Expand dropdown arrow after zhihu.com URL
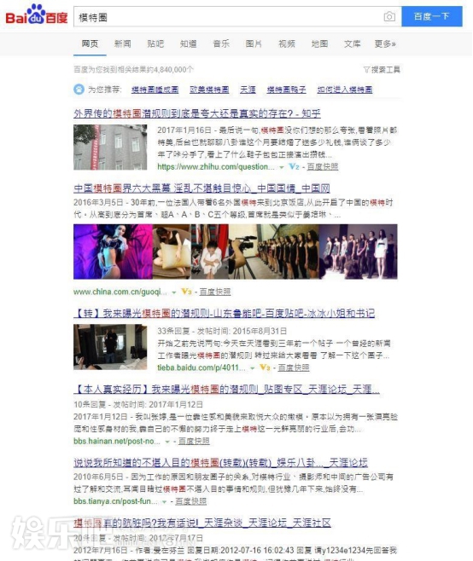This screenshot has height=561, width=473. 282,167
